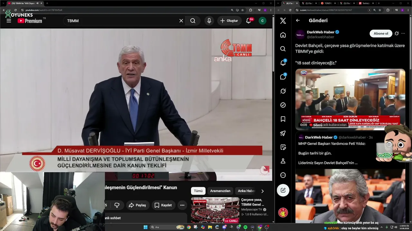The height and width of the screenshot is (231, 412).
Task: Open the X account avatar in sidebar
Action: [283, 212]
